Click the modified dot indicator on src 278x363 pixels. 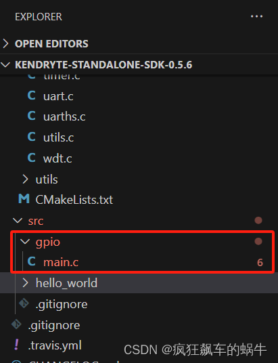tap(258, 220)
